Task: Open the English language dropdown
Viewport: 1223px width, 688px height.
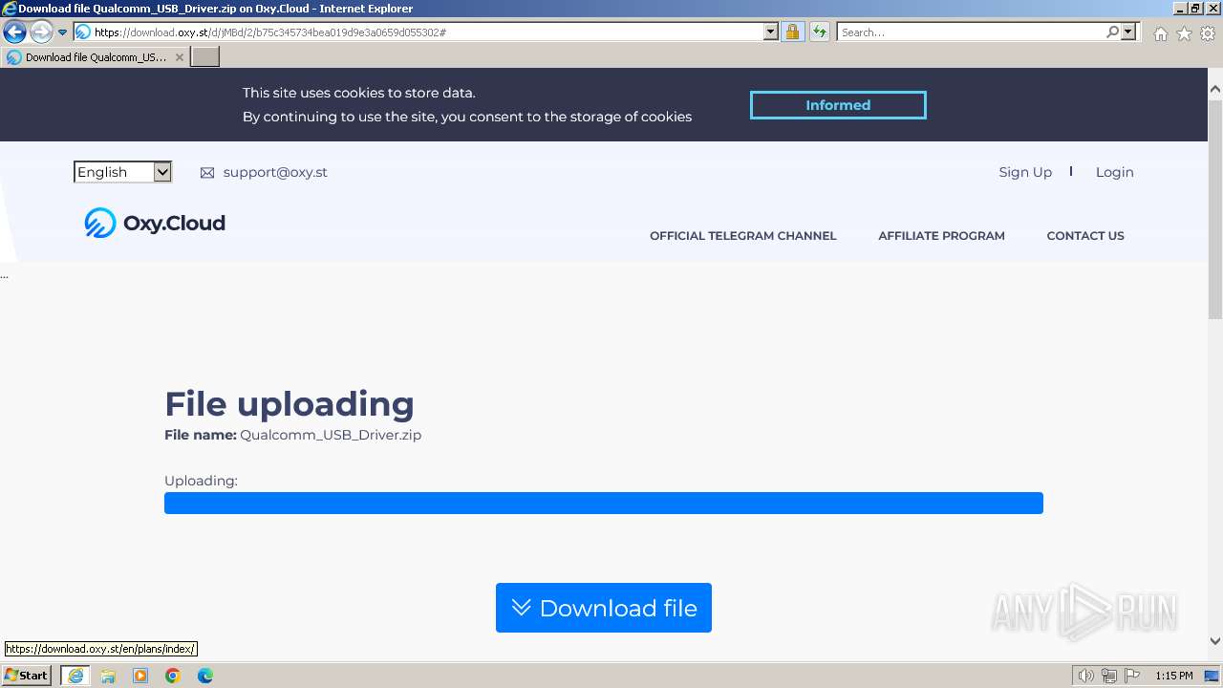Action: [122, 172]
